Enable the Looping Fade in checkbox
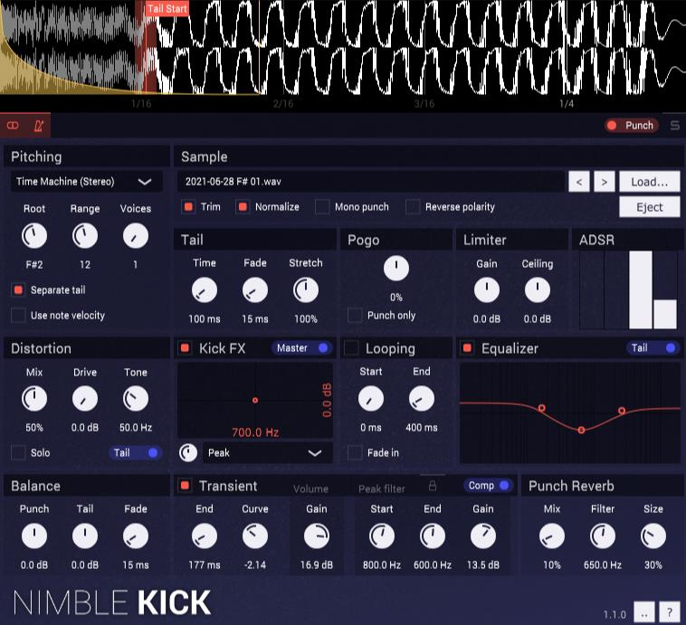This screenshot has width=686, height=625. click(x=355, y=452)
